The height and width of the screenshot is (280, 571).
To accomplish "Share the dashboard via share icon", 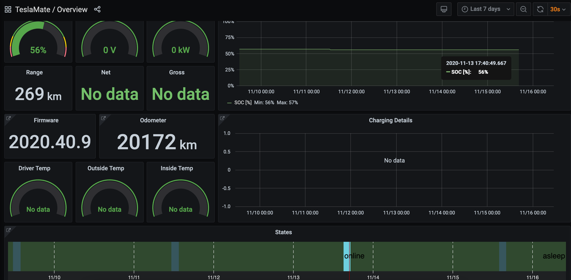I will coord(97,9).
